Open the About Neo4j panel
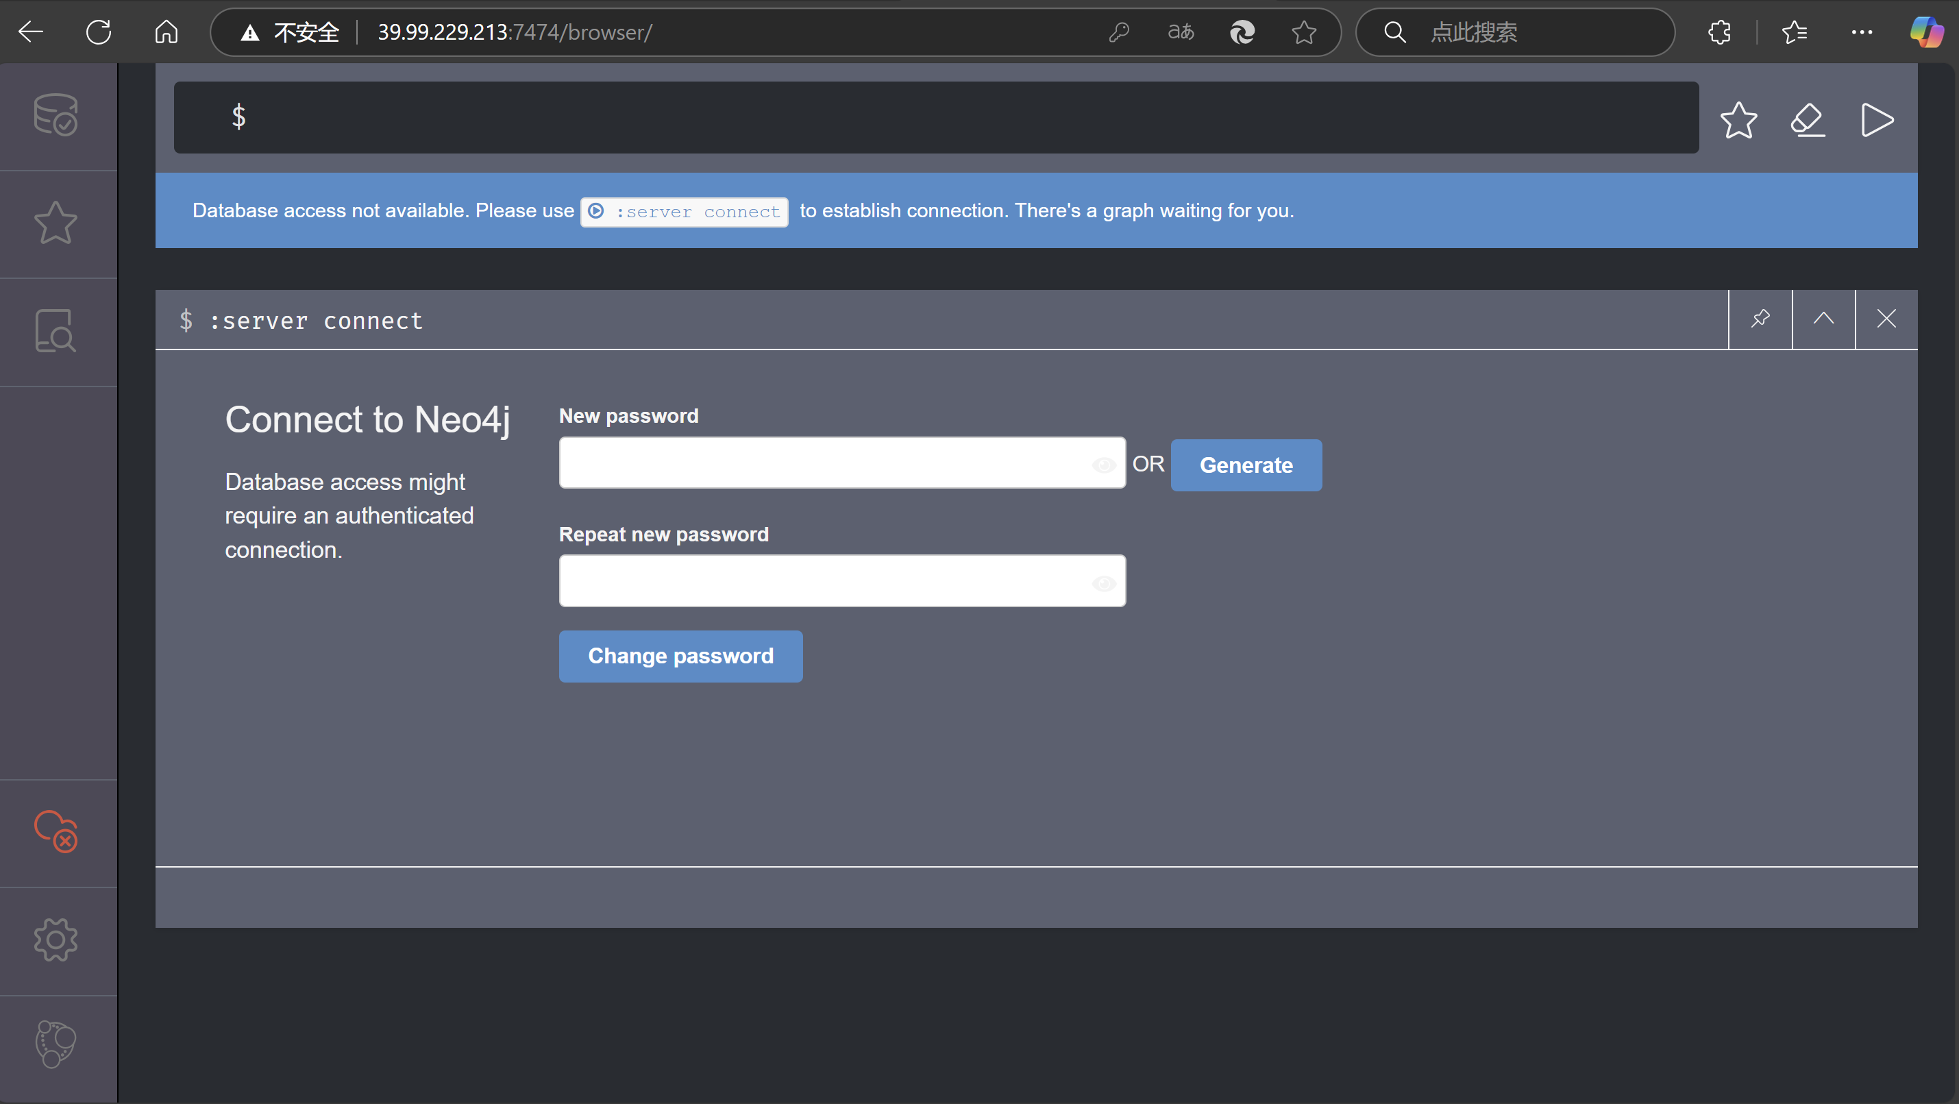The height and width of the screenshot is (1104, 1959). (56, 1044)
